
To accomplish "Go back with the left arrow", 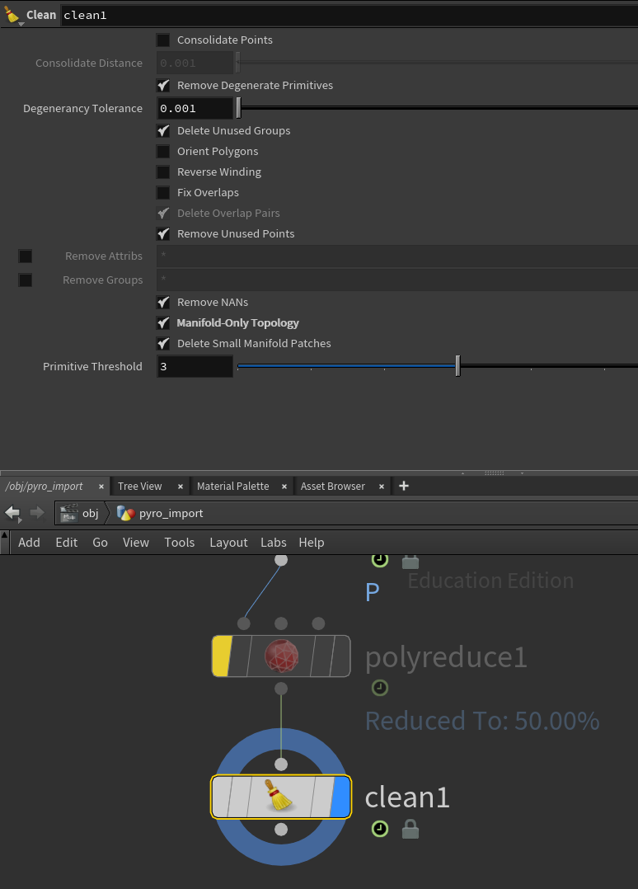I will (12, 513).
